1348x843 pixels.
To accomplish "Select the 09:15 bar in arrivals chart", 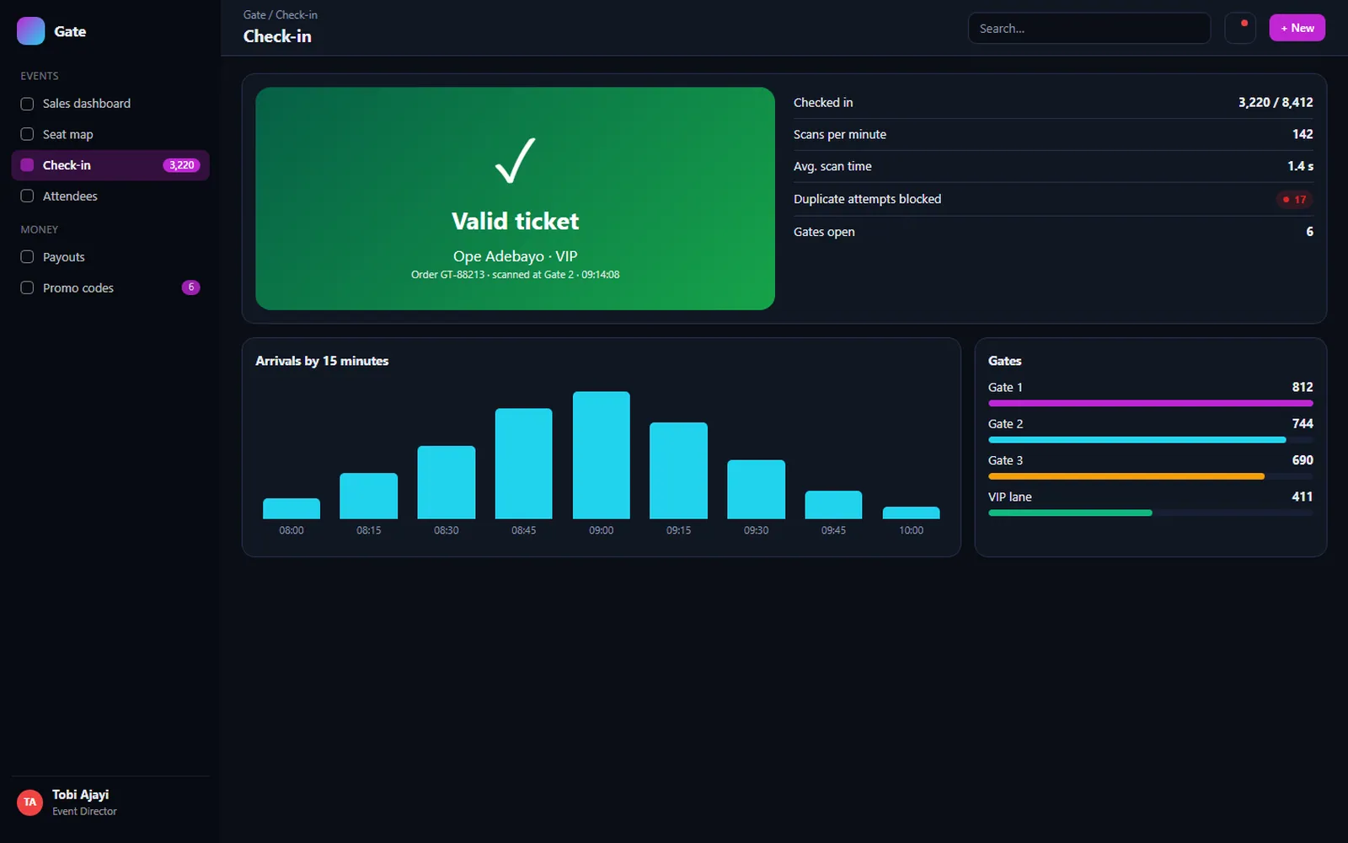I will (678, 470).
